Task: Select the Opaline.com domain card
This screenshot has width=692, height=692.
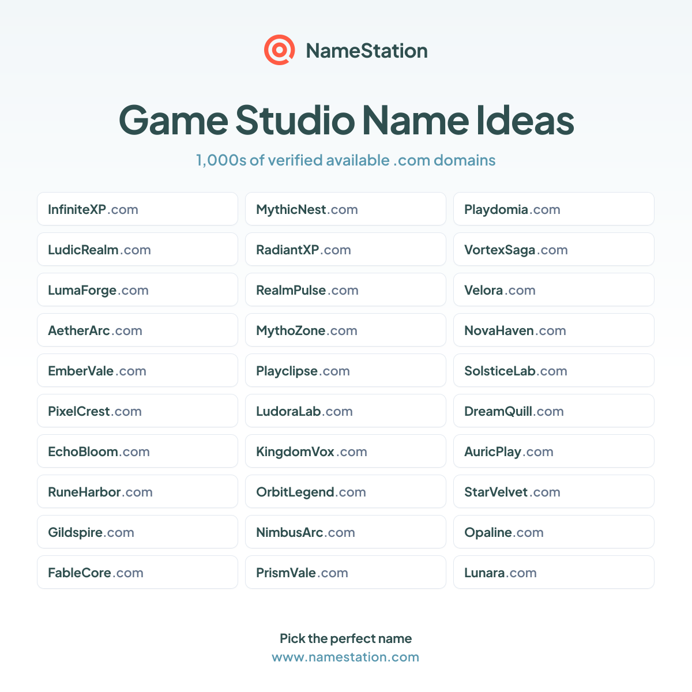Action: (554, 532)
